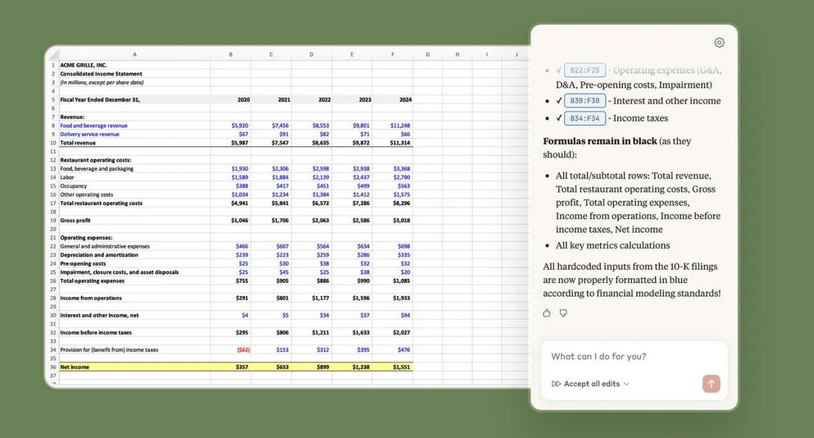
Task: Select column C header
Action: [271, 54]
